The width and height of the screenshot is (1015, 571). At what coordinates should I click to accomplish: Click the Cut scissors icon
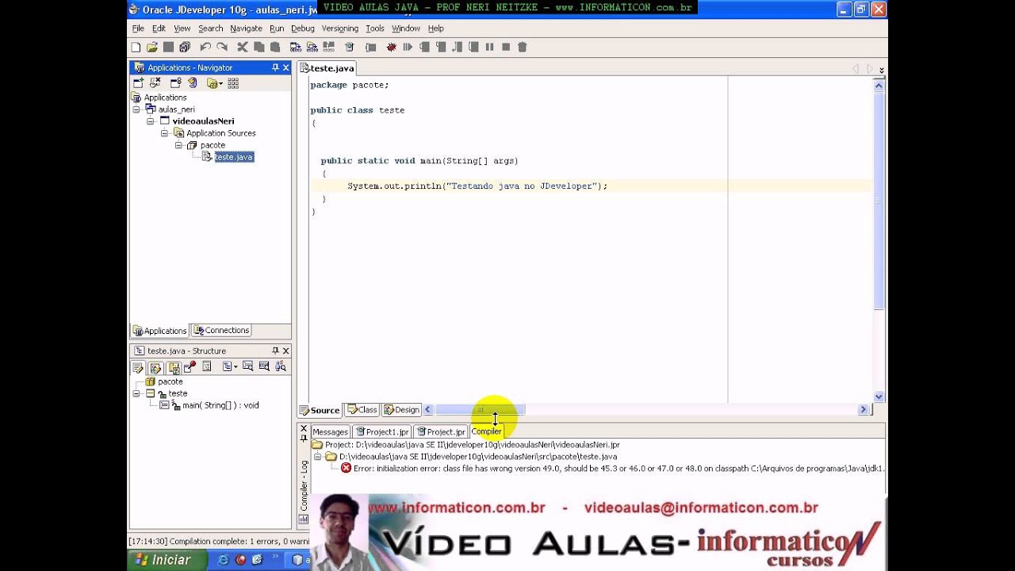tap(243, 48)
